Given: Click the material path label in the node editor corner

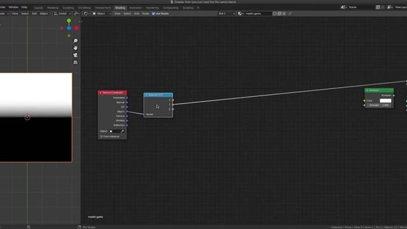Looking at the screenshot, I should click(x=95, y=217).
